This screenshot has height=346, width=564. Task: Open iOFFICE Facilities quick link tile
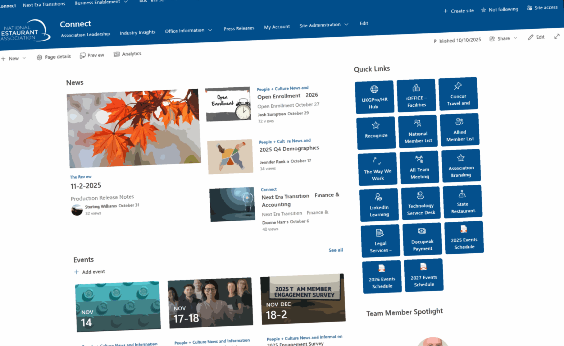416,95
